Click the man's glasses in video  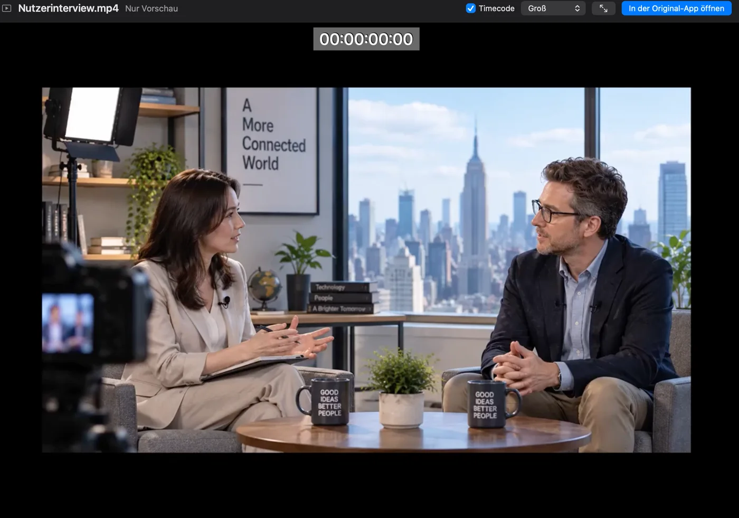pos(553,212)
